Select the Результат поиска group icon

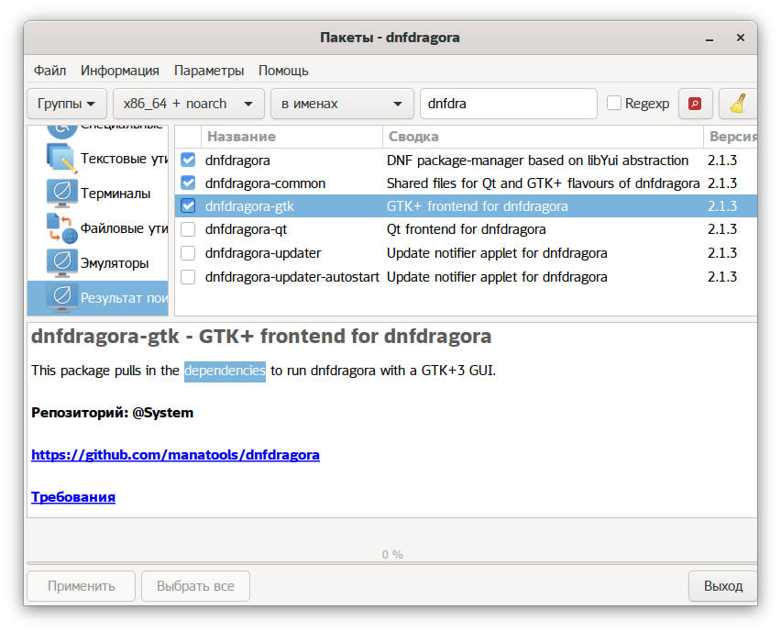coord(61,297)
